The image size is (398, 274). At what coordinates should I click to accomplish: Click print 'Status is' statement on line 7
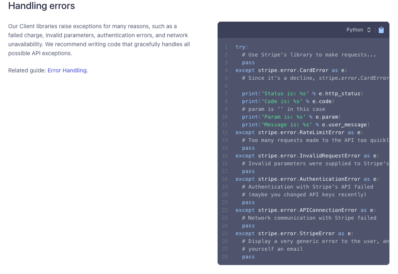tap(302, 94)
